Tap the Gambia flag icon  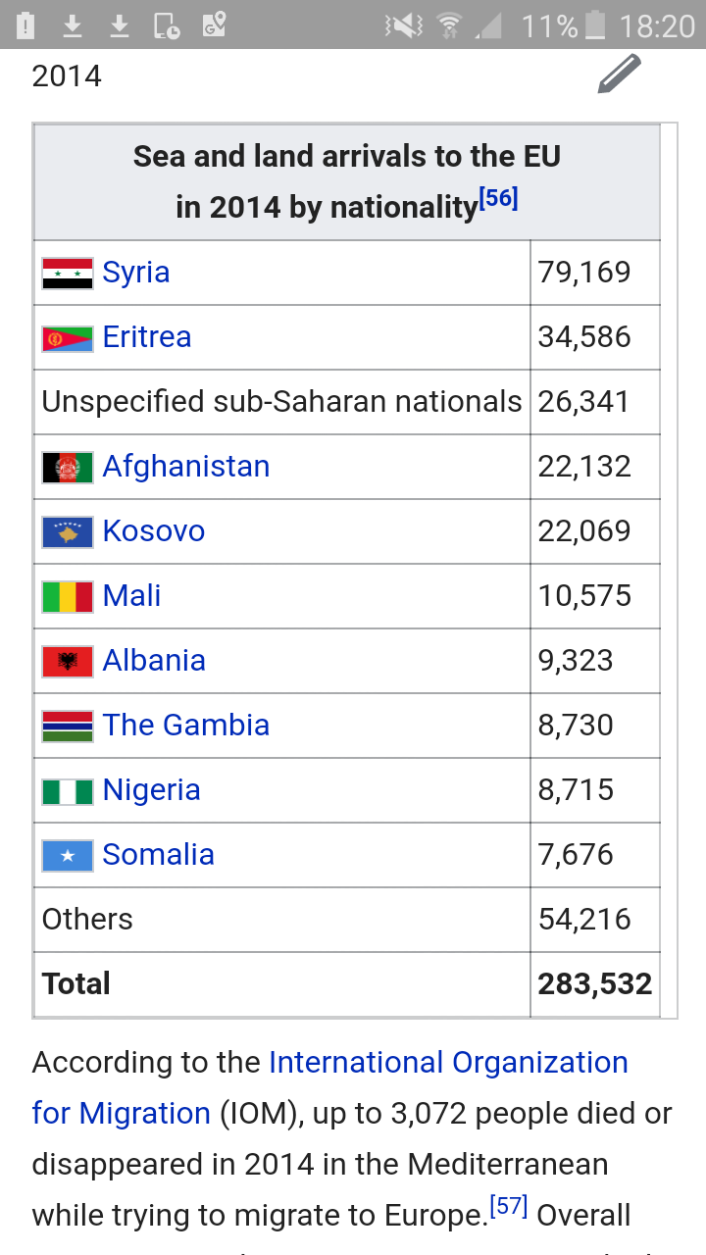pos(68,726)
